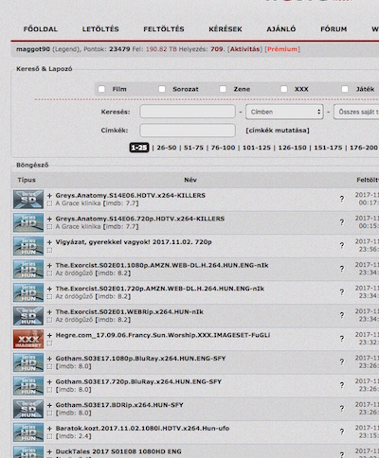This screenshot has height=458, width=379.
Task: Sort by the Típus column header
Action: pos(27,180)
